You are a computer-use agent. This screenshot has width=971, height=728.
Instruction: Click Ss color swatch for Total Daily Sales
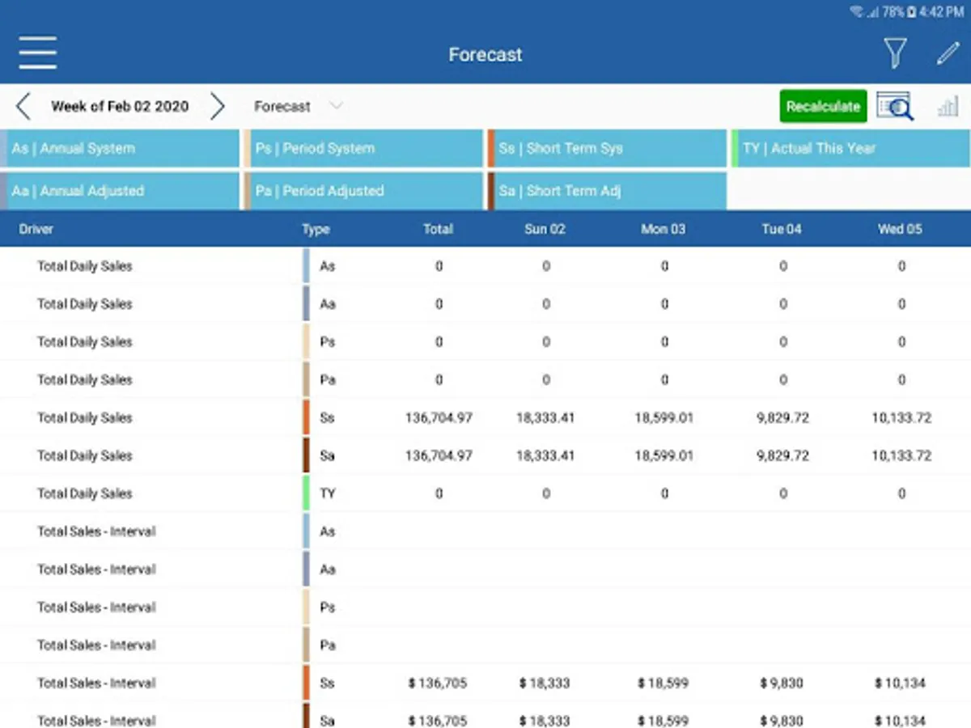click(307, 418)
